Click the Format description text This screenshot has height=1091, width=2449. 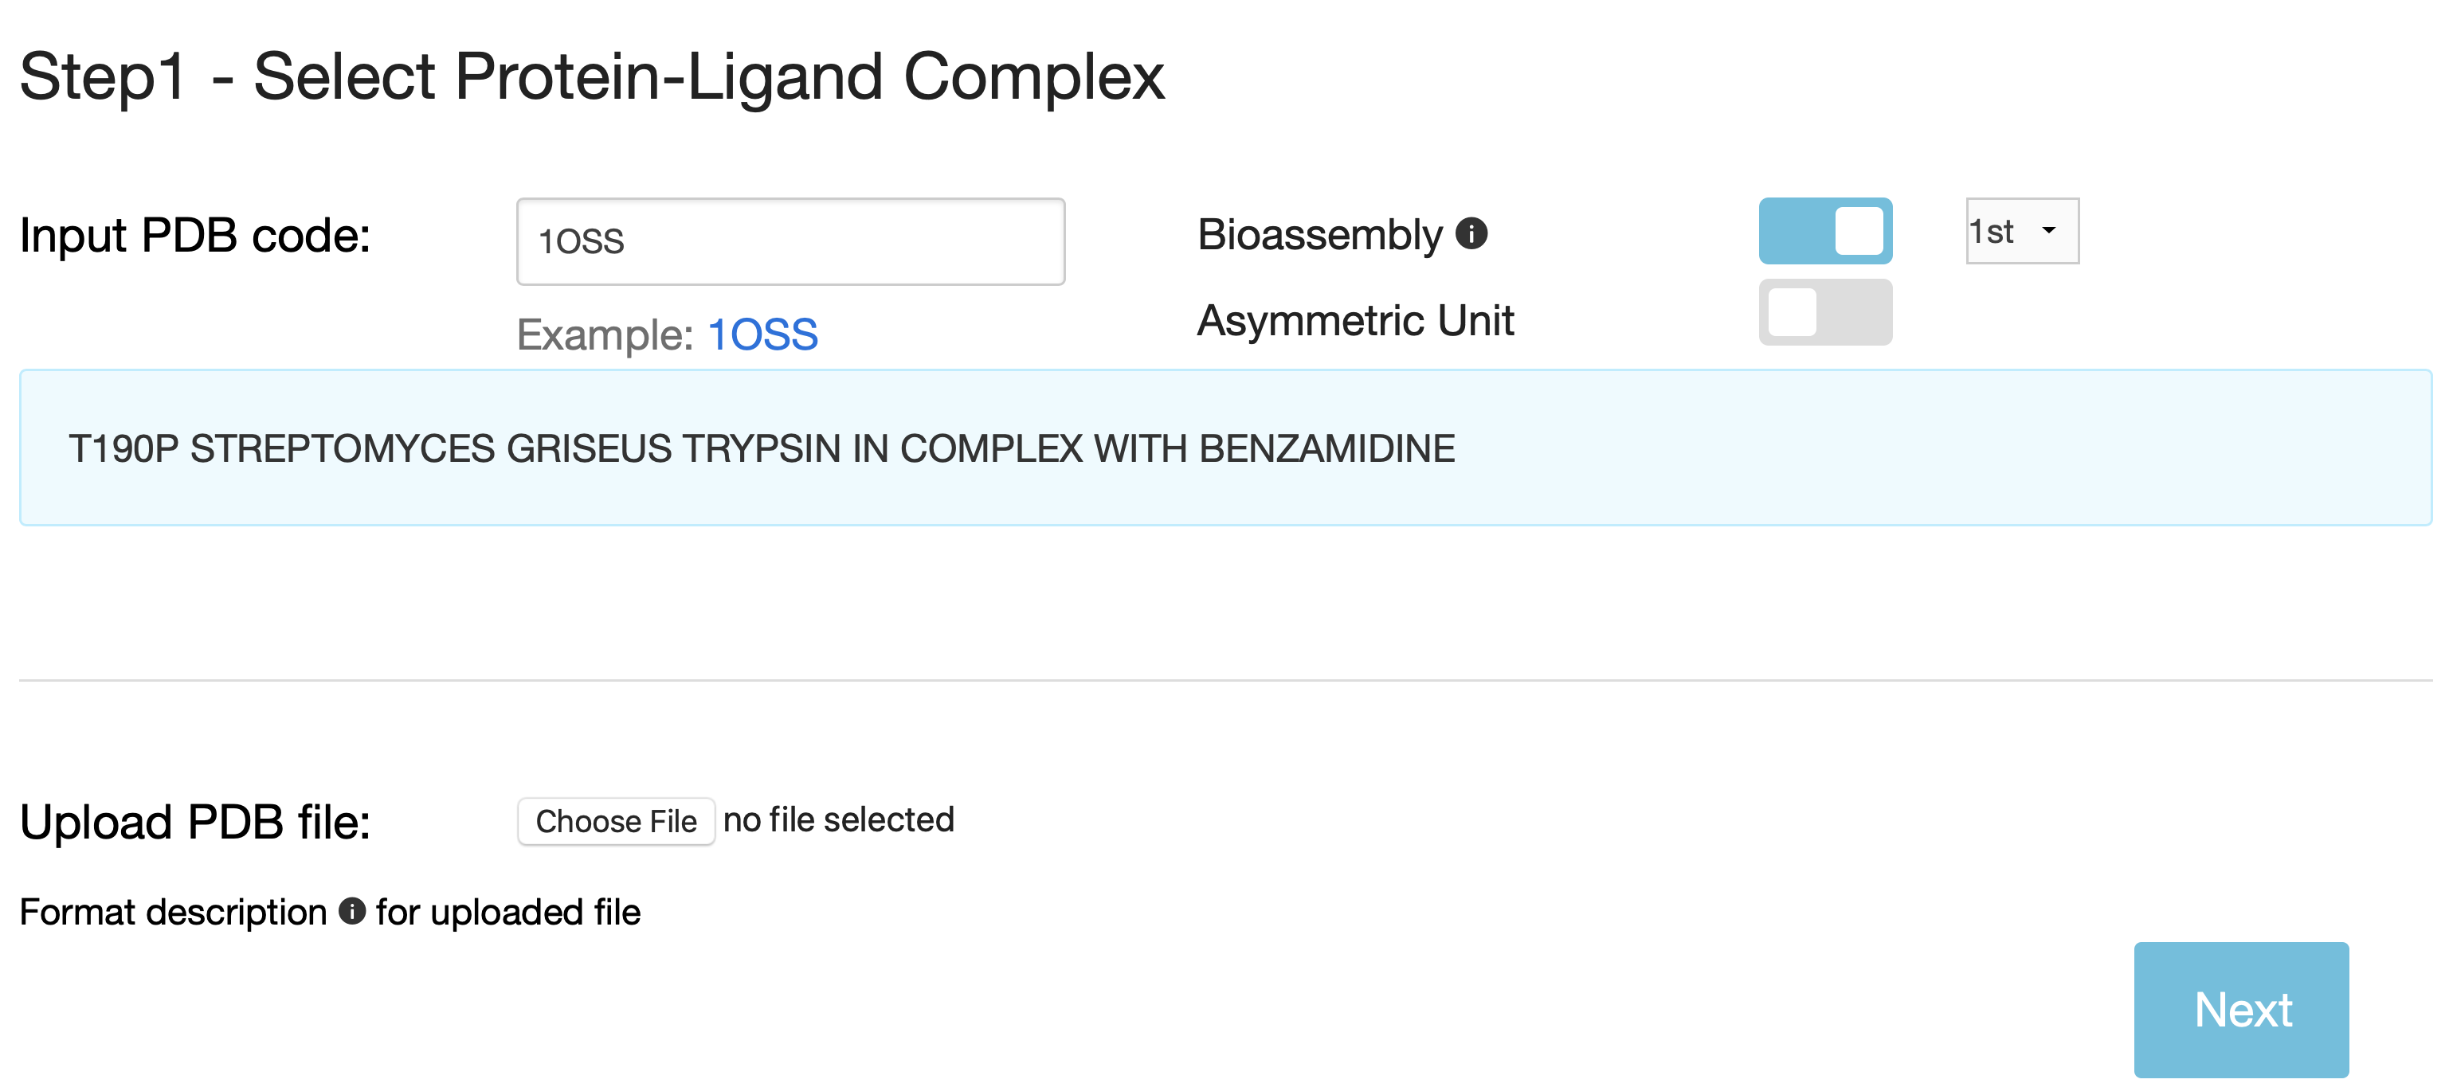(x=173, y=913)
